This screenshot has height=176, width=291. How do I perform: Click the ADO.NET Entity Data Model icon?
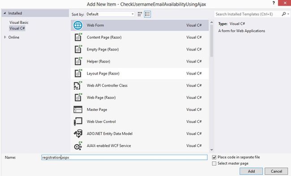pos(78,134)
